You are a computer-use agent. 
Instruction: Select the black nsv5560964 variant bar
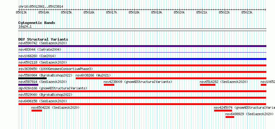[x=32, y=78]
